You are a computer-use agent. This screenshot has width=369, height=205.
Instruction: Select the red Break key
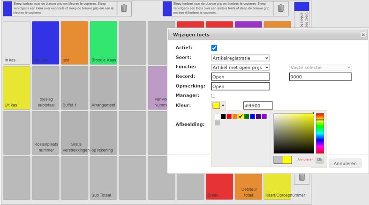(x=219, y=187)
